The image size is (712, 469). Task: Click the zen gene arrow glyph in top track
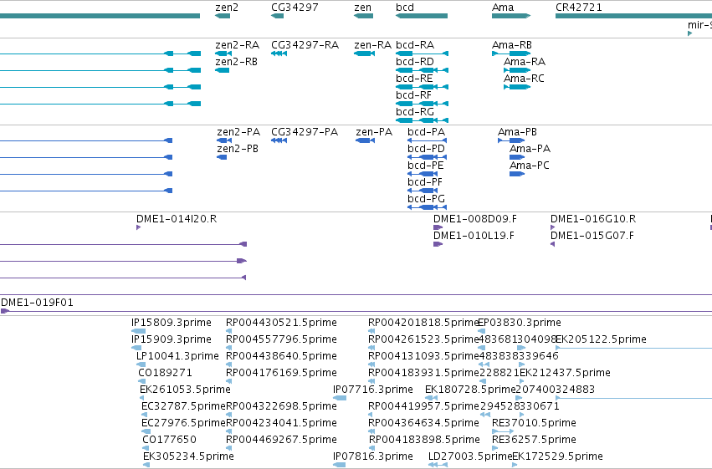[363, 16]
